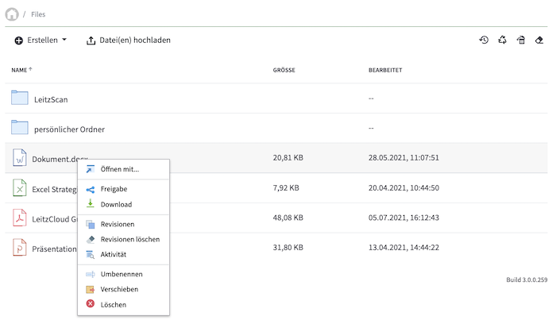The image size is (556, 324).
Task: Open the Files breadcrumb link
Action: (38, 14)
